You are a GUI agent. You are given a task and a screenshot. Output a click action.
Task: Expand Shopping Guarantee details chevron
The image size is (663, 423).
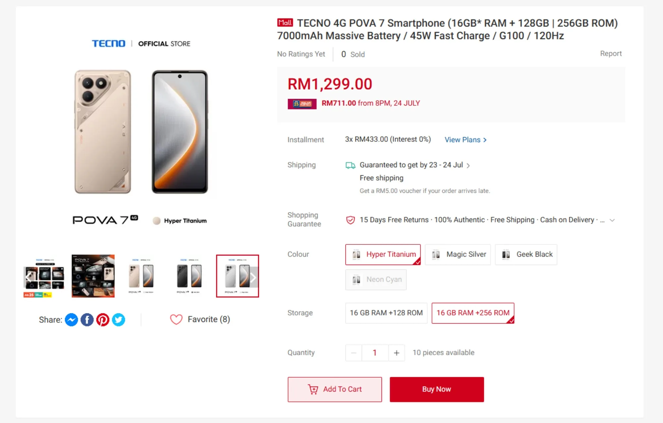(612, 220)
